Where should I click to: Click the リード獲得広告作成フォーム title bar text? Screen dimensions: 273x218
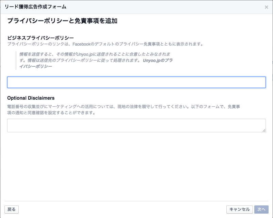[35, 7]
